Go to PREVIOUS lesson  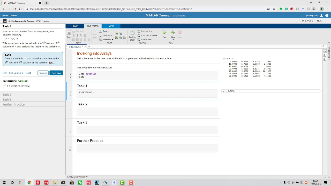click(306, 21)
